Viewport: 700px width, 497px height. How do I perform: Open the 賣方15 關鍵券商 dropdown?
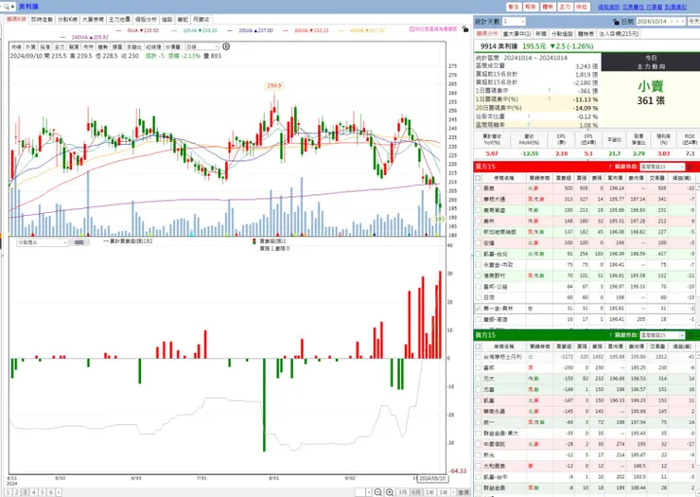pos(662,335)
